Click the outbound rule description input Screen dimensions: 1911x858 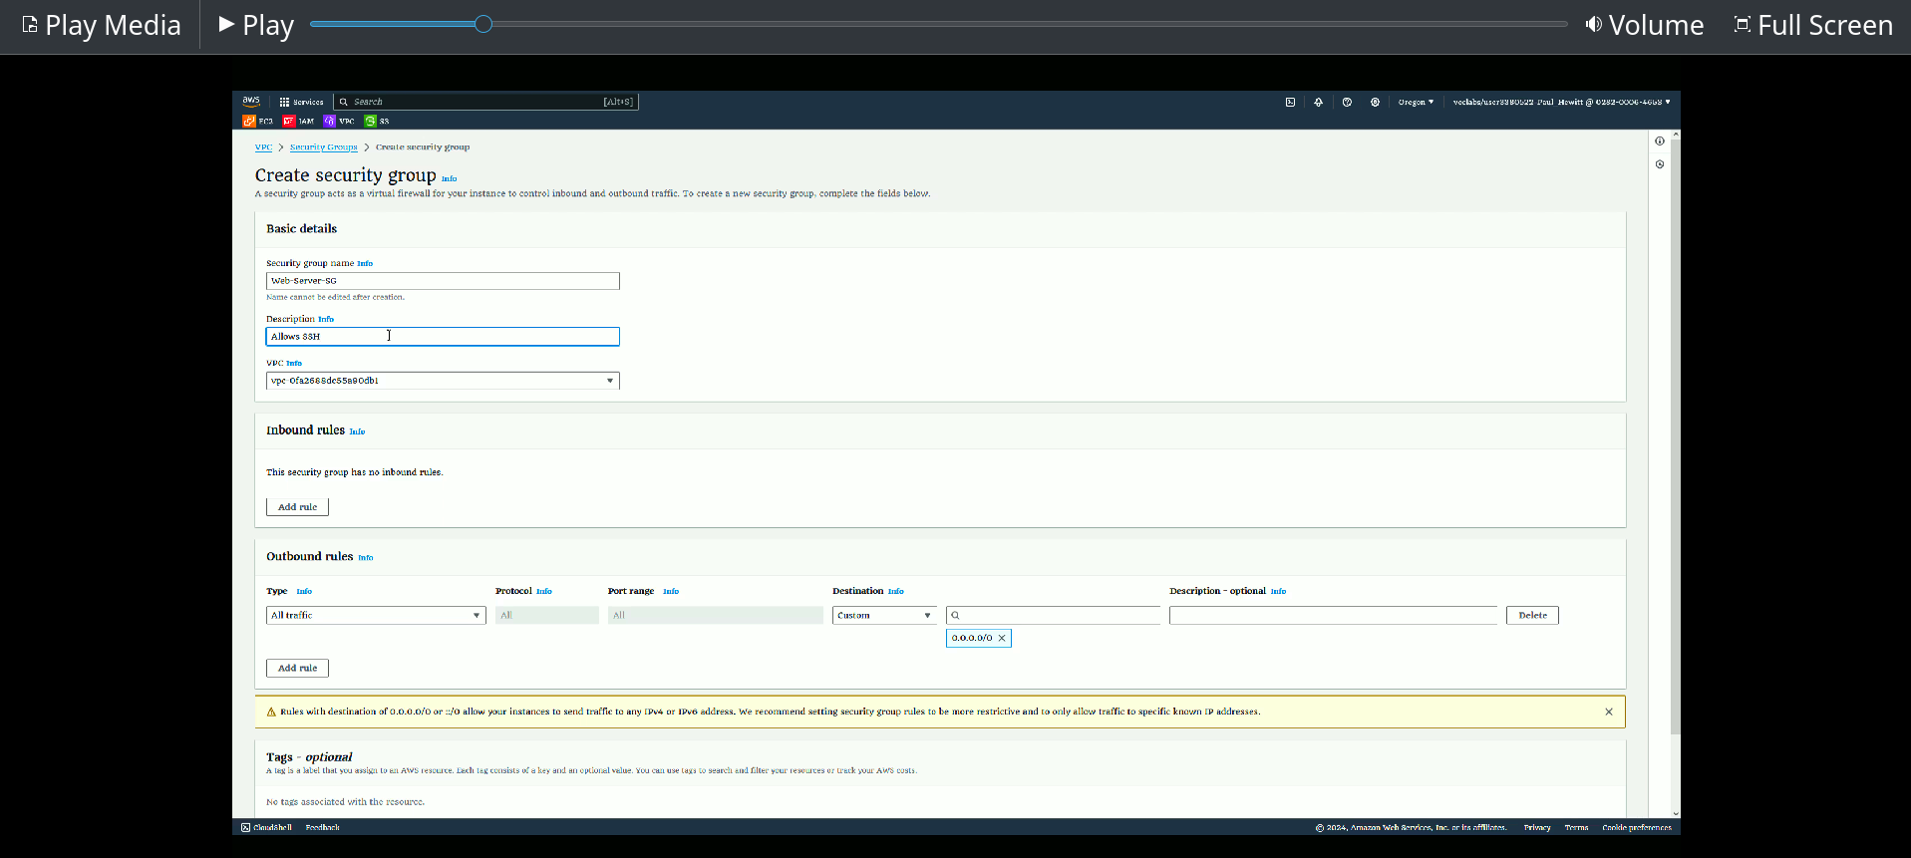click(1334, 616)
